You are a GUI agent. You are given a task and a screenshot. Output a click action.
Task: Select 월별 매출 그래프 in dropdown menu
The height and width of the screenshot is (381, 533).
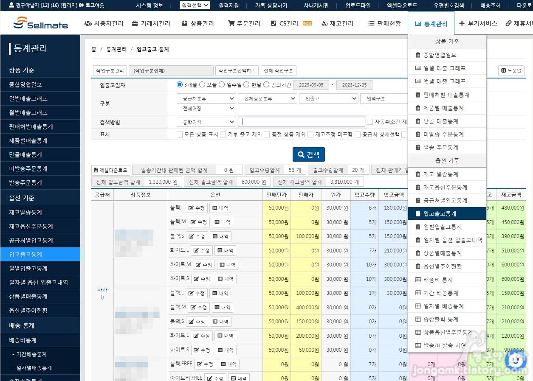pyautogui.click(x=447, y=81)
